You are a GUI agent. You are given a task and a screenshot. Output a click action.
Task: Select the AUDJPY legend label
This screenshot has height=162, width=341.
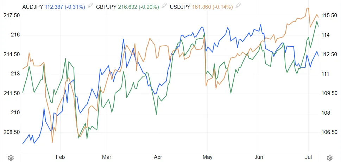(33, 7)
